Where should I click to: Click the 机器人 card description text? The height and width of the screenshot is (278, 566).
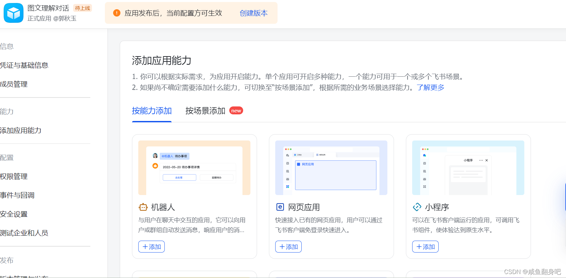[x=192, y=225]
